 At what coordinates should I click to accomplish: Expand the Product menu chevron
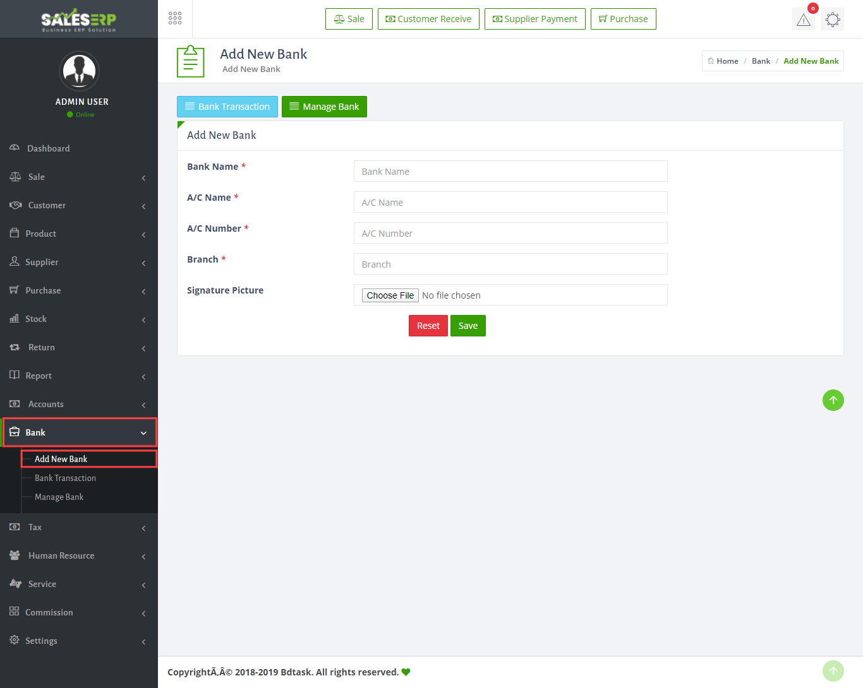[x=144, y=235]
